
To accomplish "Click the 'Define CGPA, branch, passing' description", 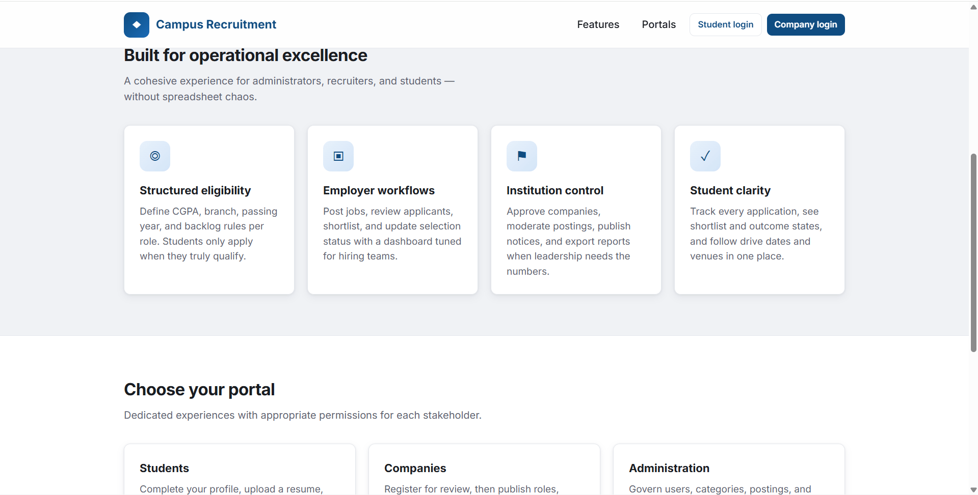I will [x=209, y=234].
